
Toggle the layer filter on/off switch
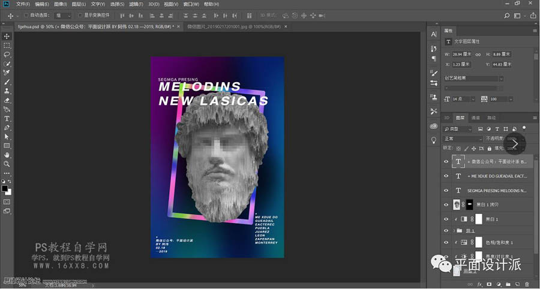coord(524,128)
